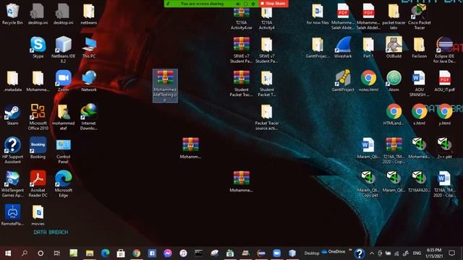Launch the Booking app shortcut
Image resolution: width=463 pixels, height=260 pixels.
pyautogui.click(x=38, y=148)
